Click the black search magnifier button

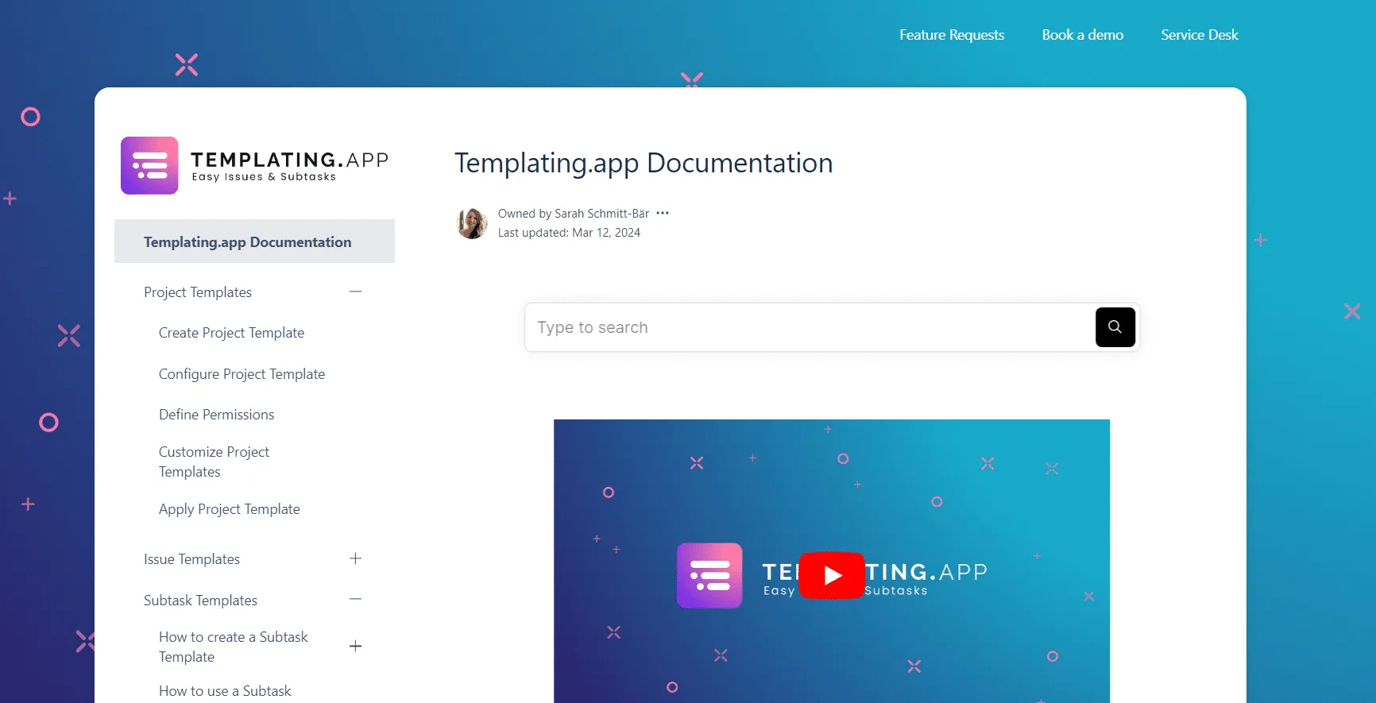point(1115,327)
